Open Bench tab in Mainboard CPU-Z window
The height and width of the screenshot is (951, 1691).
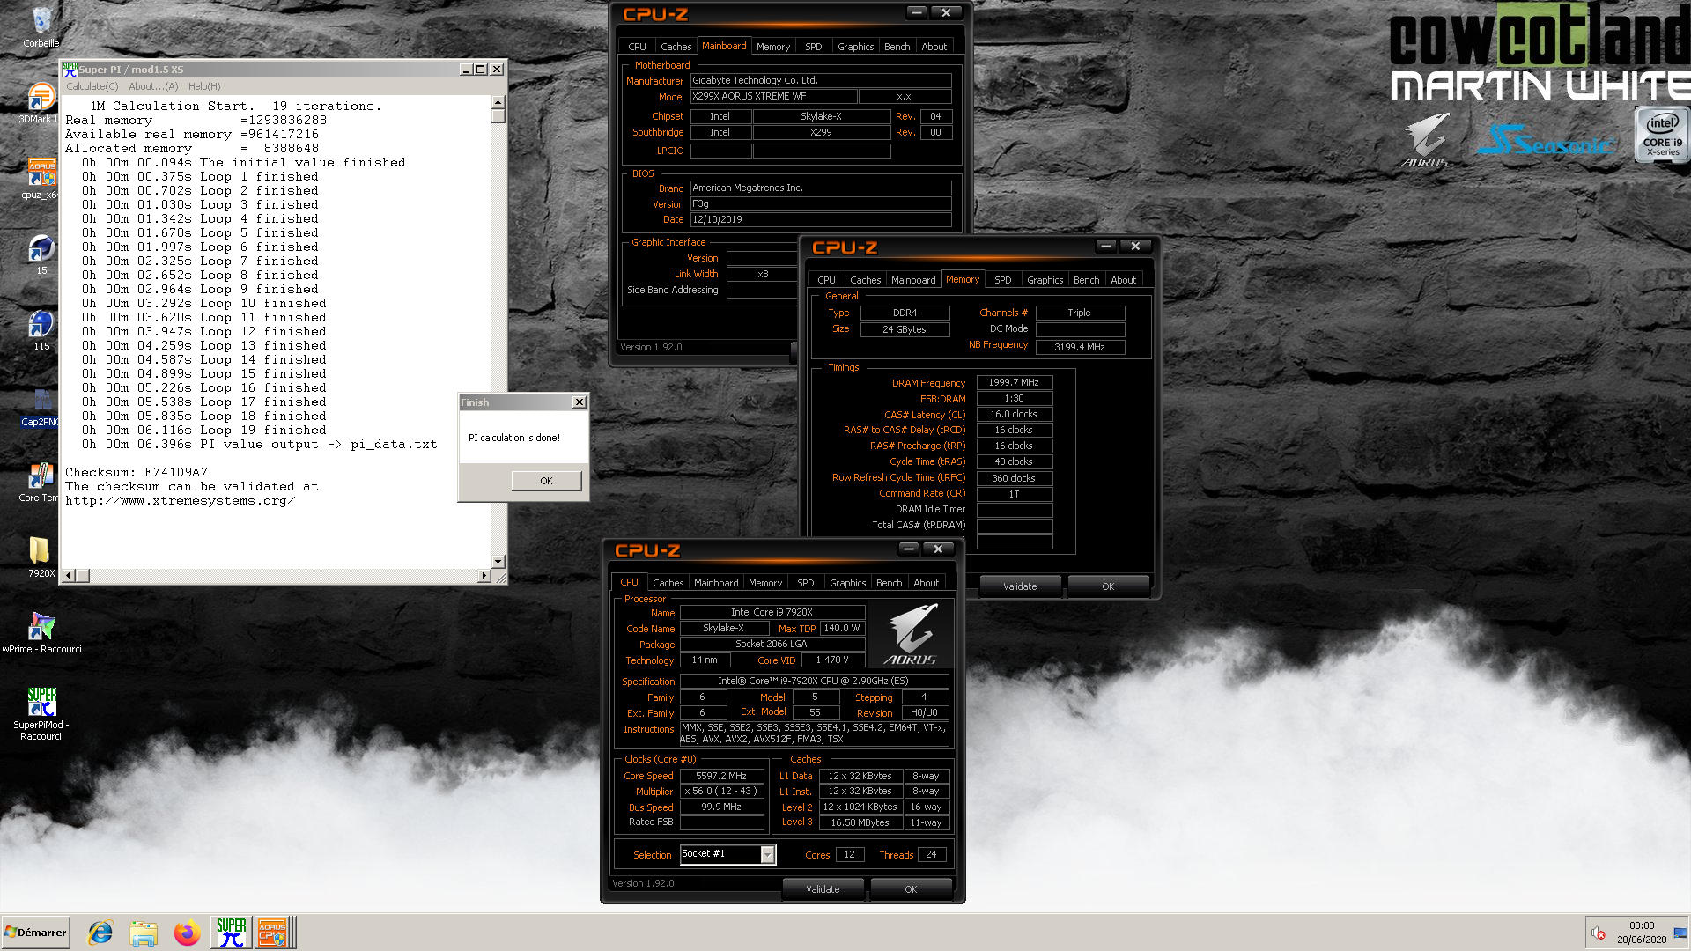[x=897, y=47]
